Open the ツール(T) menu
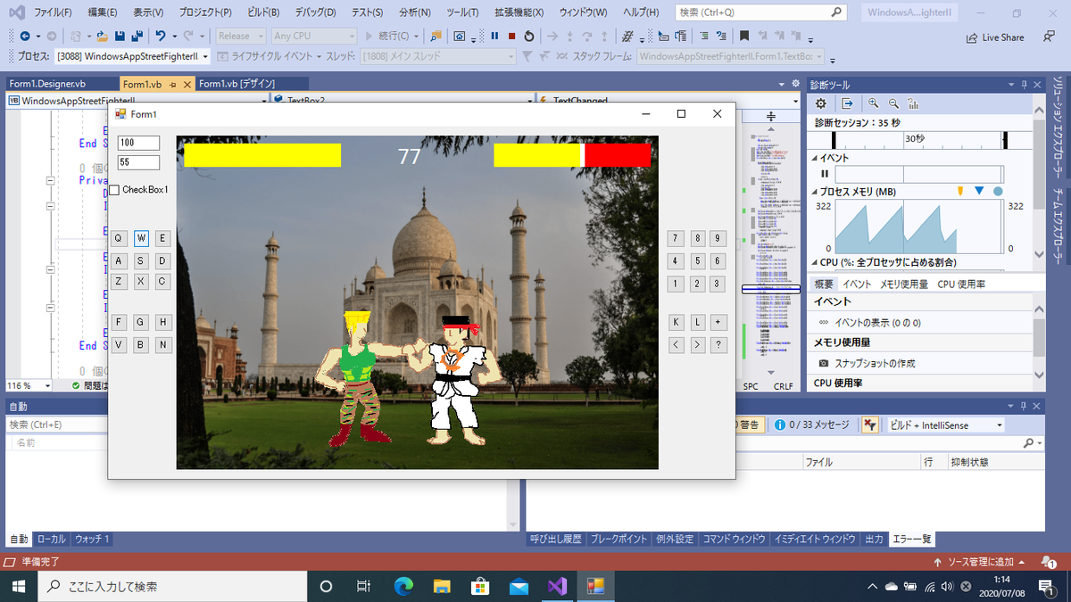Viewport: 1071px width, 602px height. tap(462, 13)
